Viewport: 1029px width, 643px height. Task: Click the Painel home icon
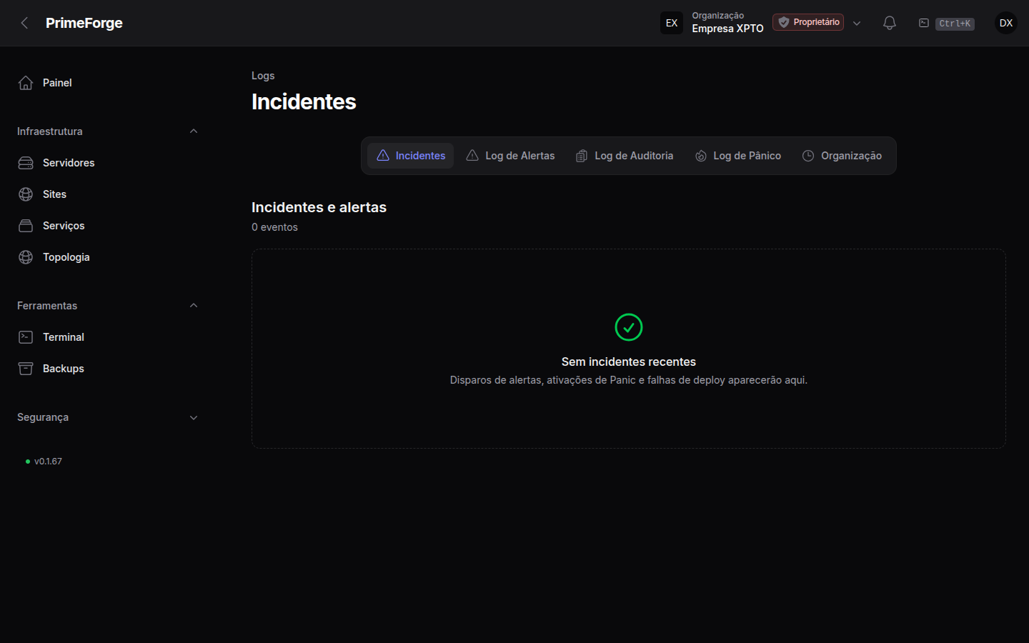point(26,83)
